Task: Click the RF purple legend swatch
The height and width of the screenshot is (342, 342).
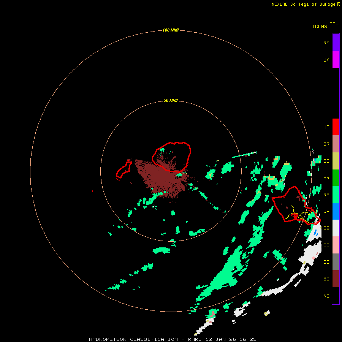Action: tap(336, 43)
